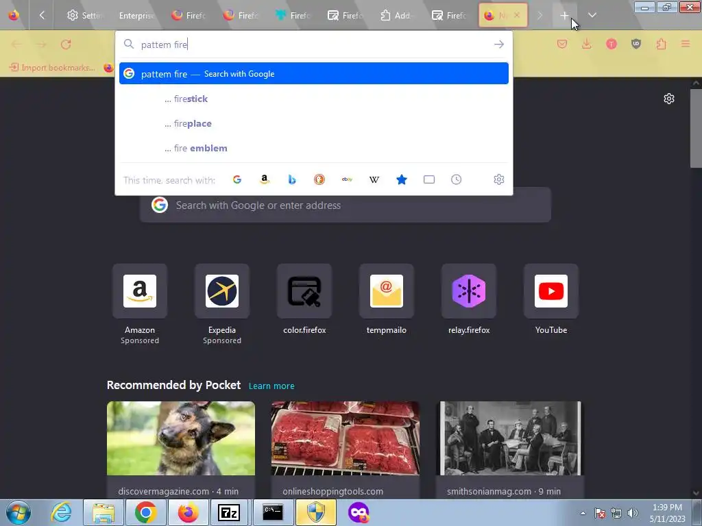Open Firefox View pinned icon in tab strip

14,15
